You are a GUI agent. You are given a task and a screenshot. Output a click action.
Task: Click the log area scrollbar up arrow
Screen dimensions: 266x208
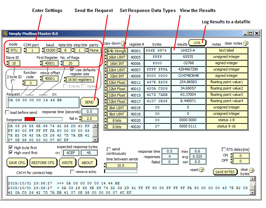[x=252, y=179]
